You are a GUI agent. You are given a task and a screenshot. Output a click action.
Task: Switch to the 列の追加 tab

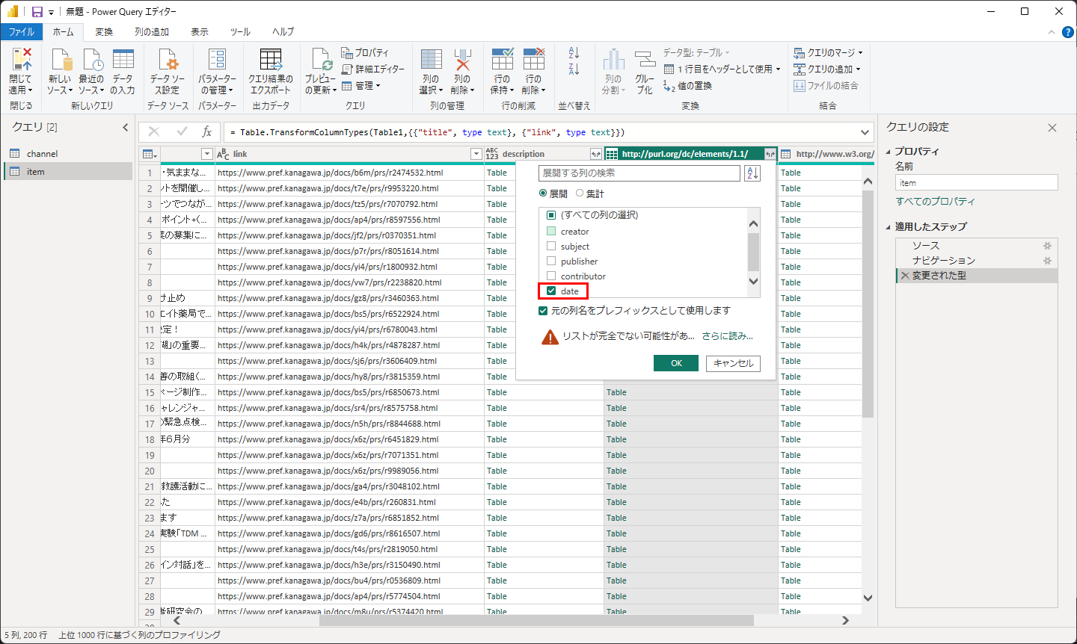coord(152,31)
